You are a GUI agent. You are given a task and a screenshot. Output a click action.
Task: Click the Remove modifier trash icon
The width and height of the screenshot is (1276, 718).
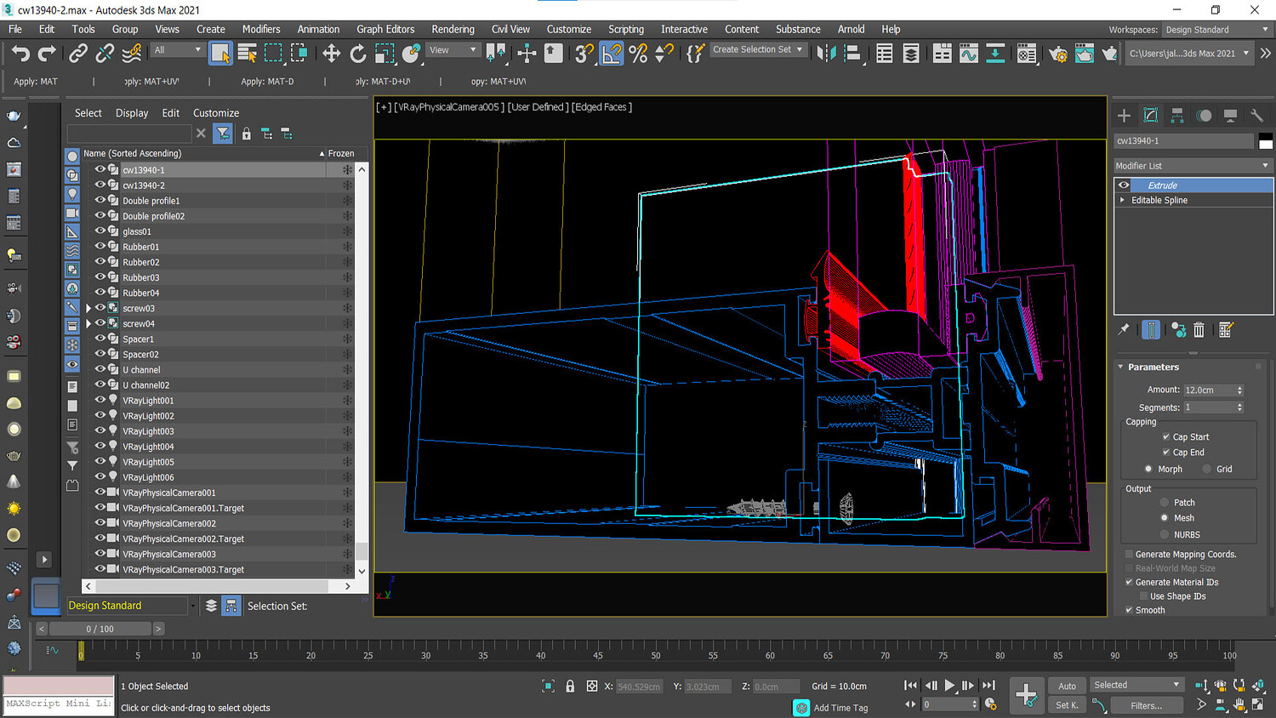pos(1199,330)
